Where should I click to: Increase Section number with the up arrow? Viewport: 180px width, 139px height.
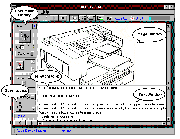point(24,83)
